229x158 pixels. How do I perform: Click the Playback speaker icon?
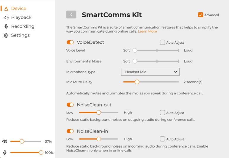tap(6, 18)
